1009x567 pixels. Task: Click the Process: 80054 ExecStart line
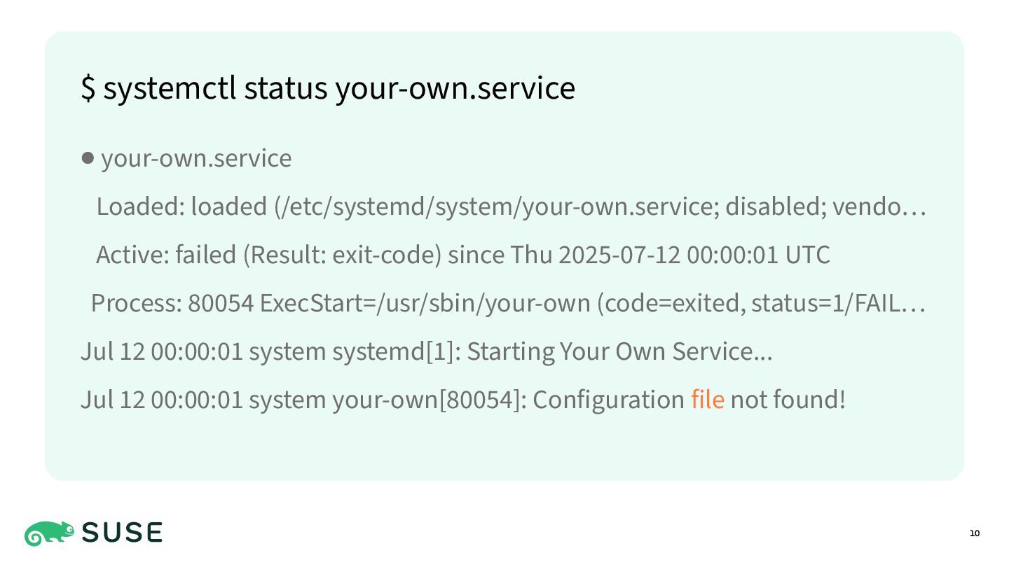[509, 303]
